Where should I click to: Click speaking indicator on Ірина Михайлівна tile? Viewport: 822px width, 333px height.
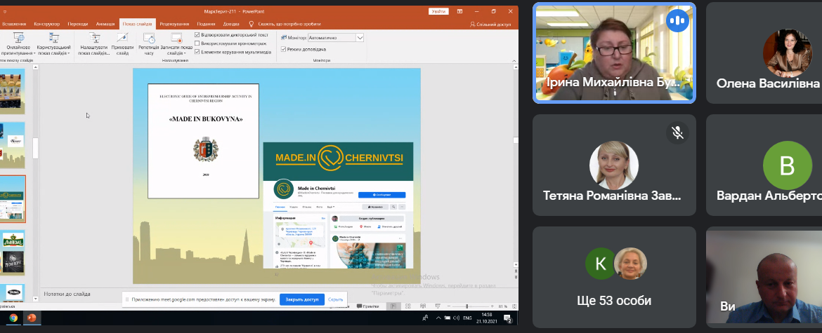click(677, 21)
